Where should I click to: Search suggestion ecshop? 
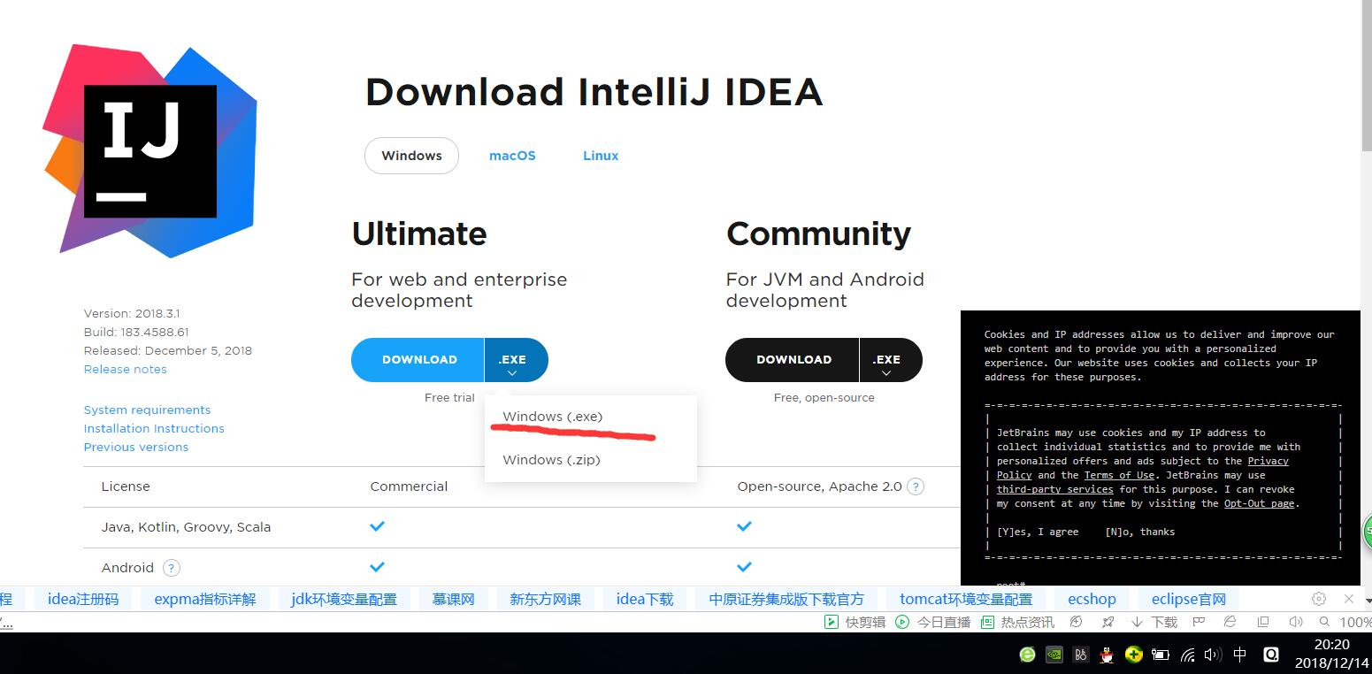[1092, 599]
